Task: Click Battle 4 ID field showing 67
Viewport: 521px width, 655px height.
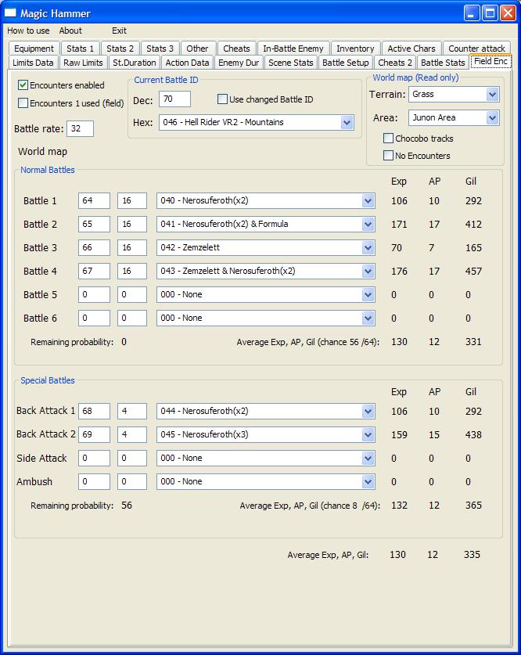Action: [95, 271]
